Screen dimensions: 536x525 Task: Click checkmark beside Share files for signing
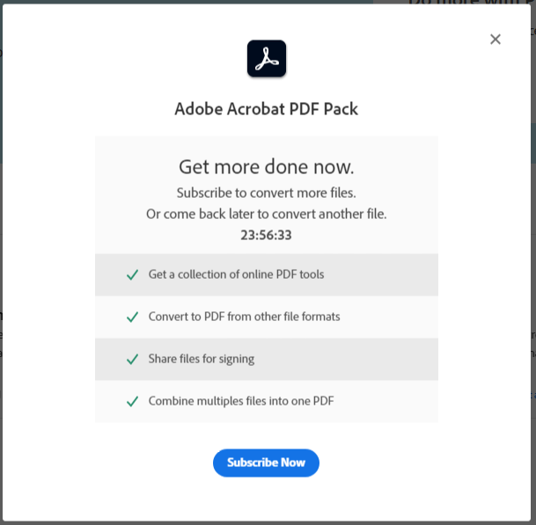[x=132, y=360]
